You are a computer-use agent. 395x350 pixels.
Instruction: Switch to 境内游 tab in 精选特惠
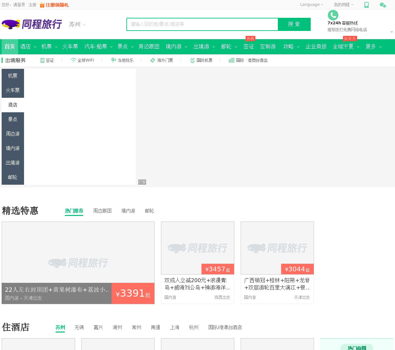pyautogui.click(x=128, y=211)
